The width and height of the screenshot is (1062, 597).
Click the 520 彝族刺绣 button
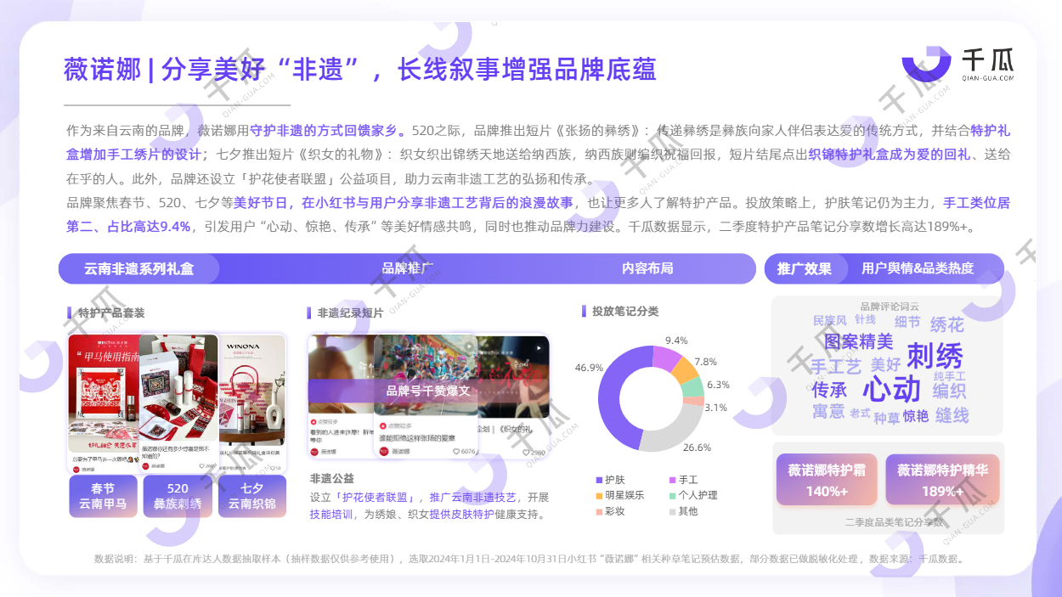click(x=178, y=496)
